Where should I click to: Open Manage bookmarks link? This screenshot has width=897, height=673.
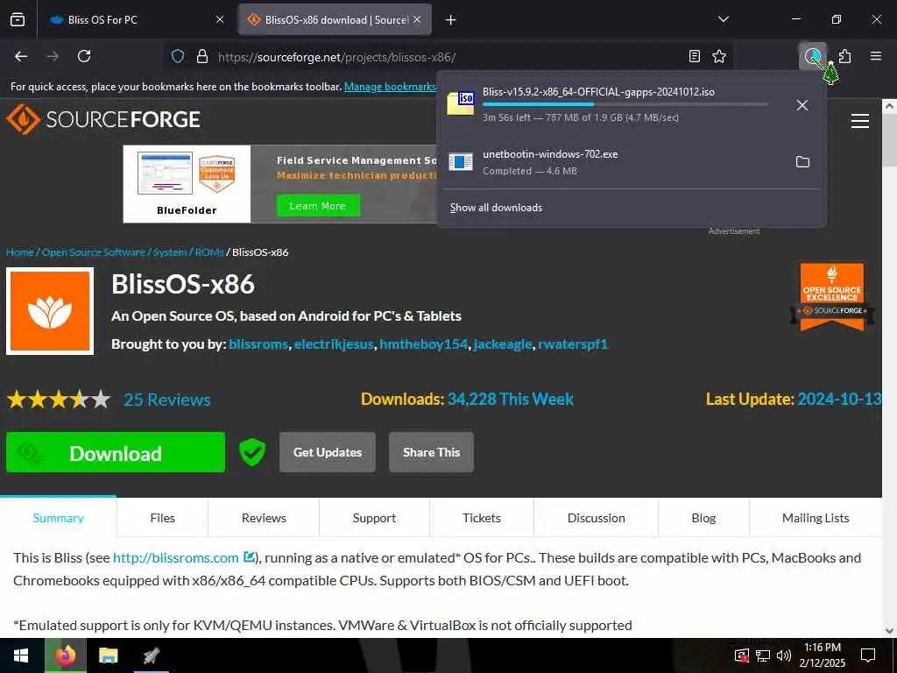(x=390, y=87)
